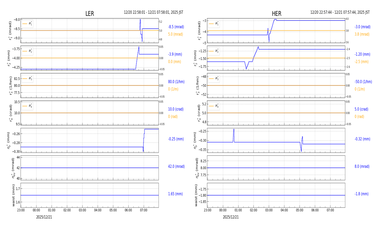Click the ∂r3* legend in the LER plot
The width and height of the screenshot is (373, 228).
[27, 79]
